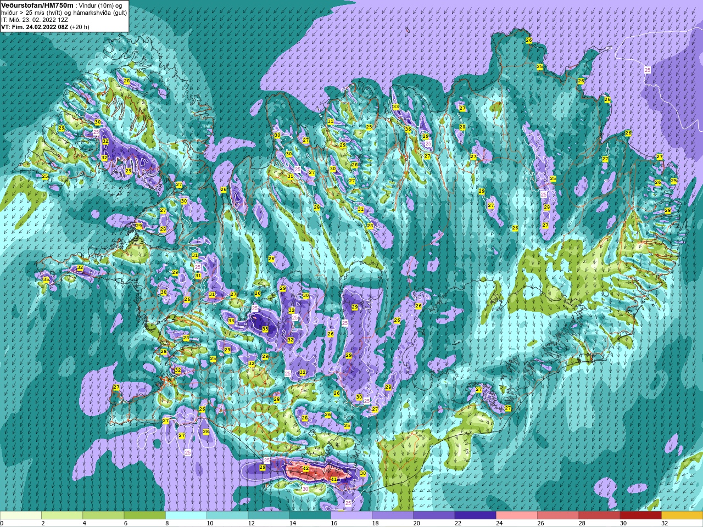The height and width of the screenshot is (527, 703).
Task: Click the yellow '42' gust label
Action: coord(306,469)
